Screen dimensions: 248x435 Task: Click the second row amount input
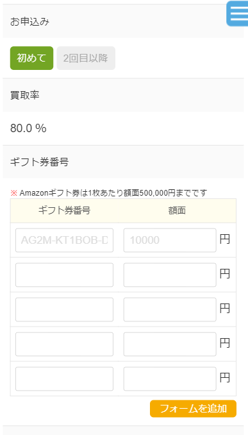170,275
